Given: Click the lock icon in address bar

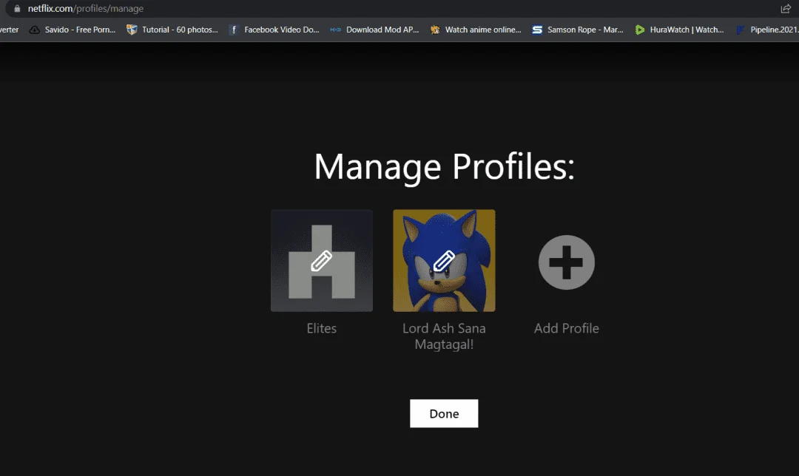Looking at the screenshot, I should pyautogui.click(x=17, y=9).
